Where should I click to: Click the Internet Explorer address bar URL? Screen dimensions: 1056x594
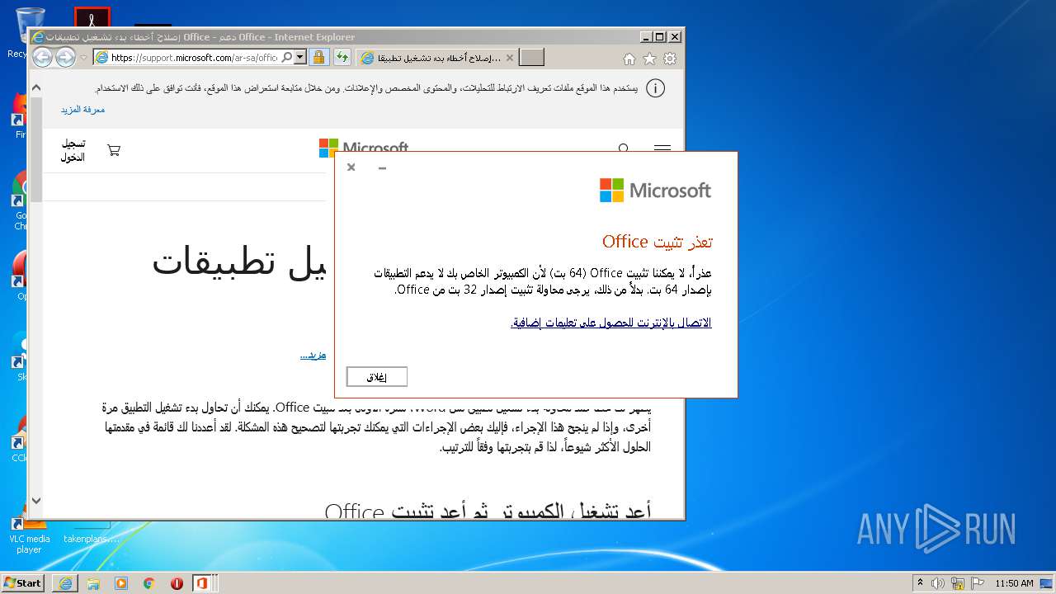pos(194,58)
